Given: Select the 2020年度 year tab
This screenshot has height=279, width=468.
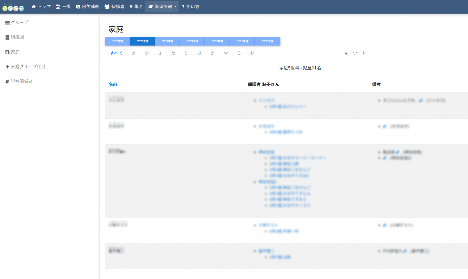Looking at the screenshot, I should coord(268,41).
